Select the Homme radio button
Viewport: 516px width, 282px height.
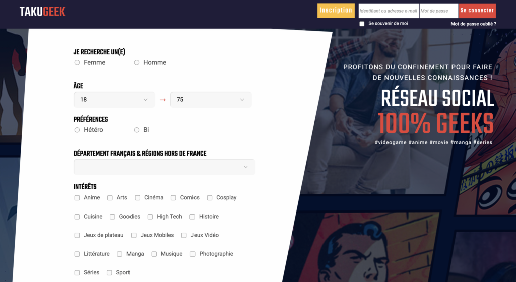137,63
